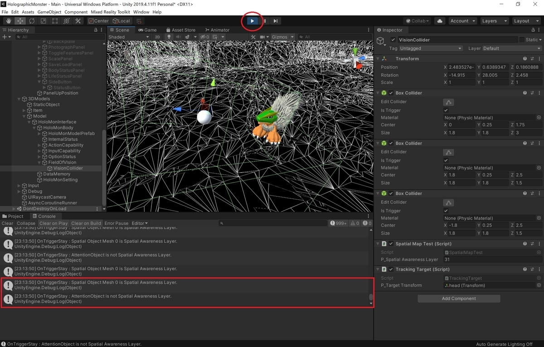The height and width of the screenshot is (347, 544).
Task: Toggle 2D scene view mode
Action: 157,37
